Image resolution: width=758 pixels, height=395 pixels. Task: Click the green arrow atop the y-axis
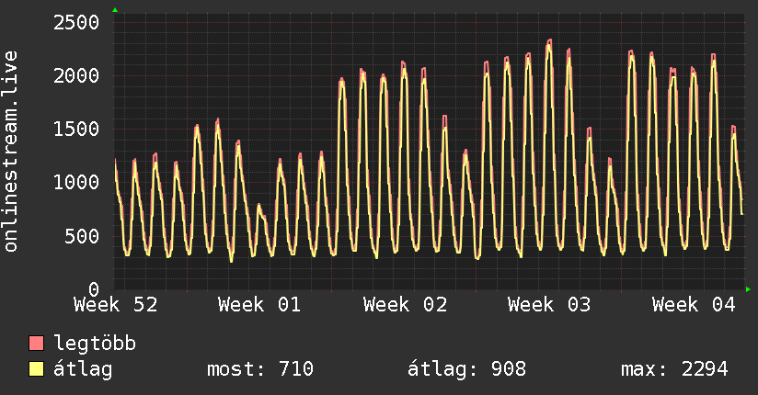tap(115, 10)
